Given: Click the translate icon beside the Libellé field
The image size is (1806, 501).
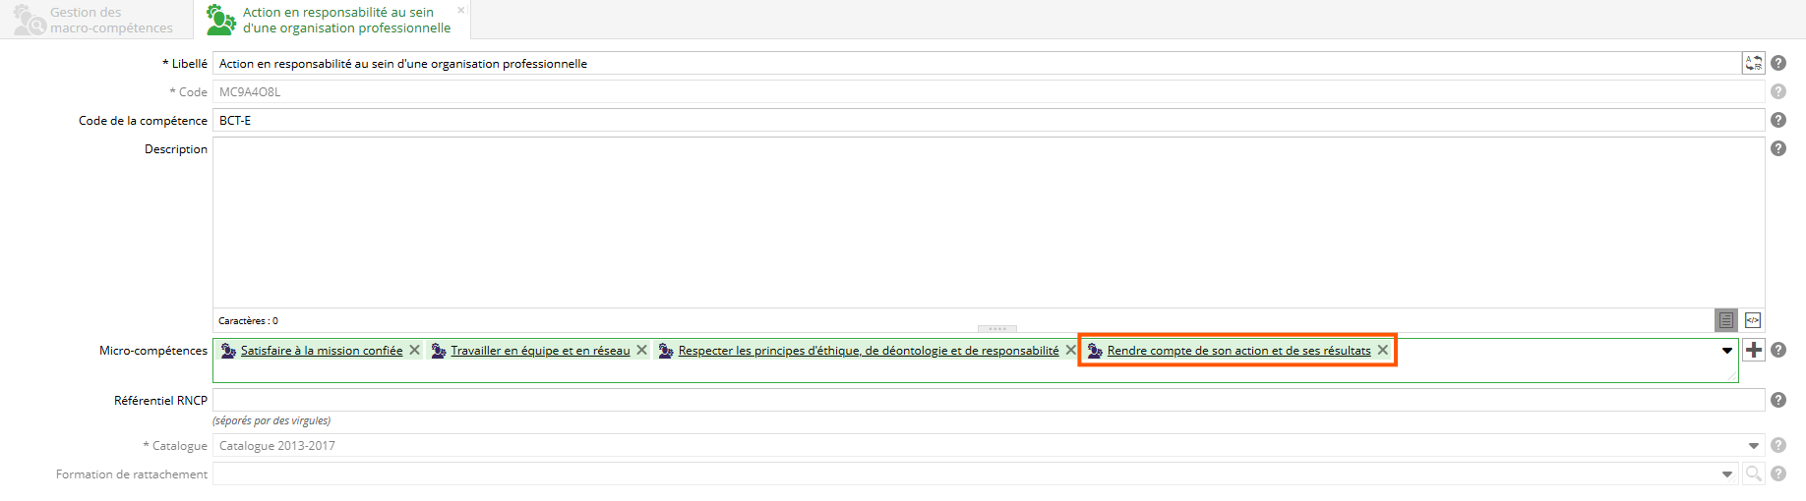Looking at the screenshot, I should (x=1753, y=63).
